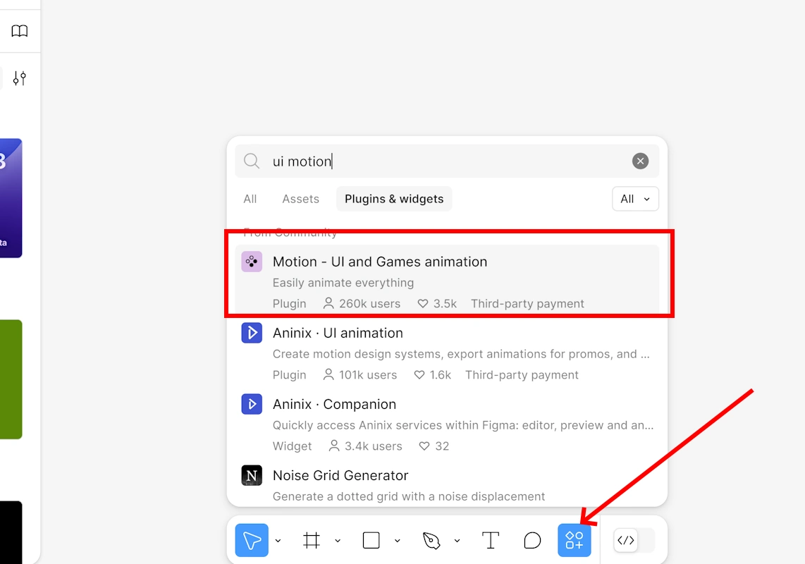Open the sliders settings icon

[x=20, y=78]
